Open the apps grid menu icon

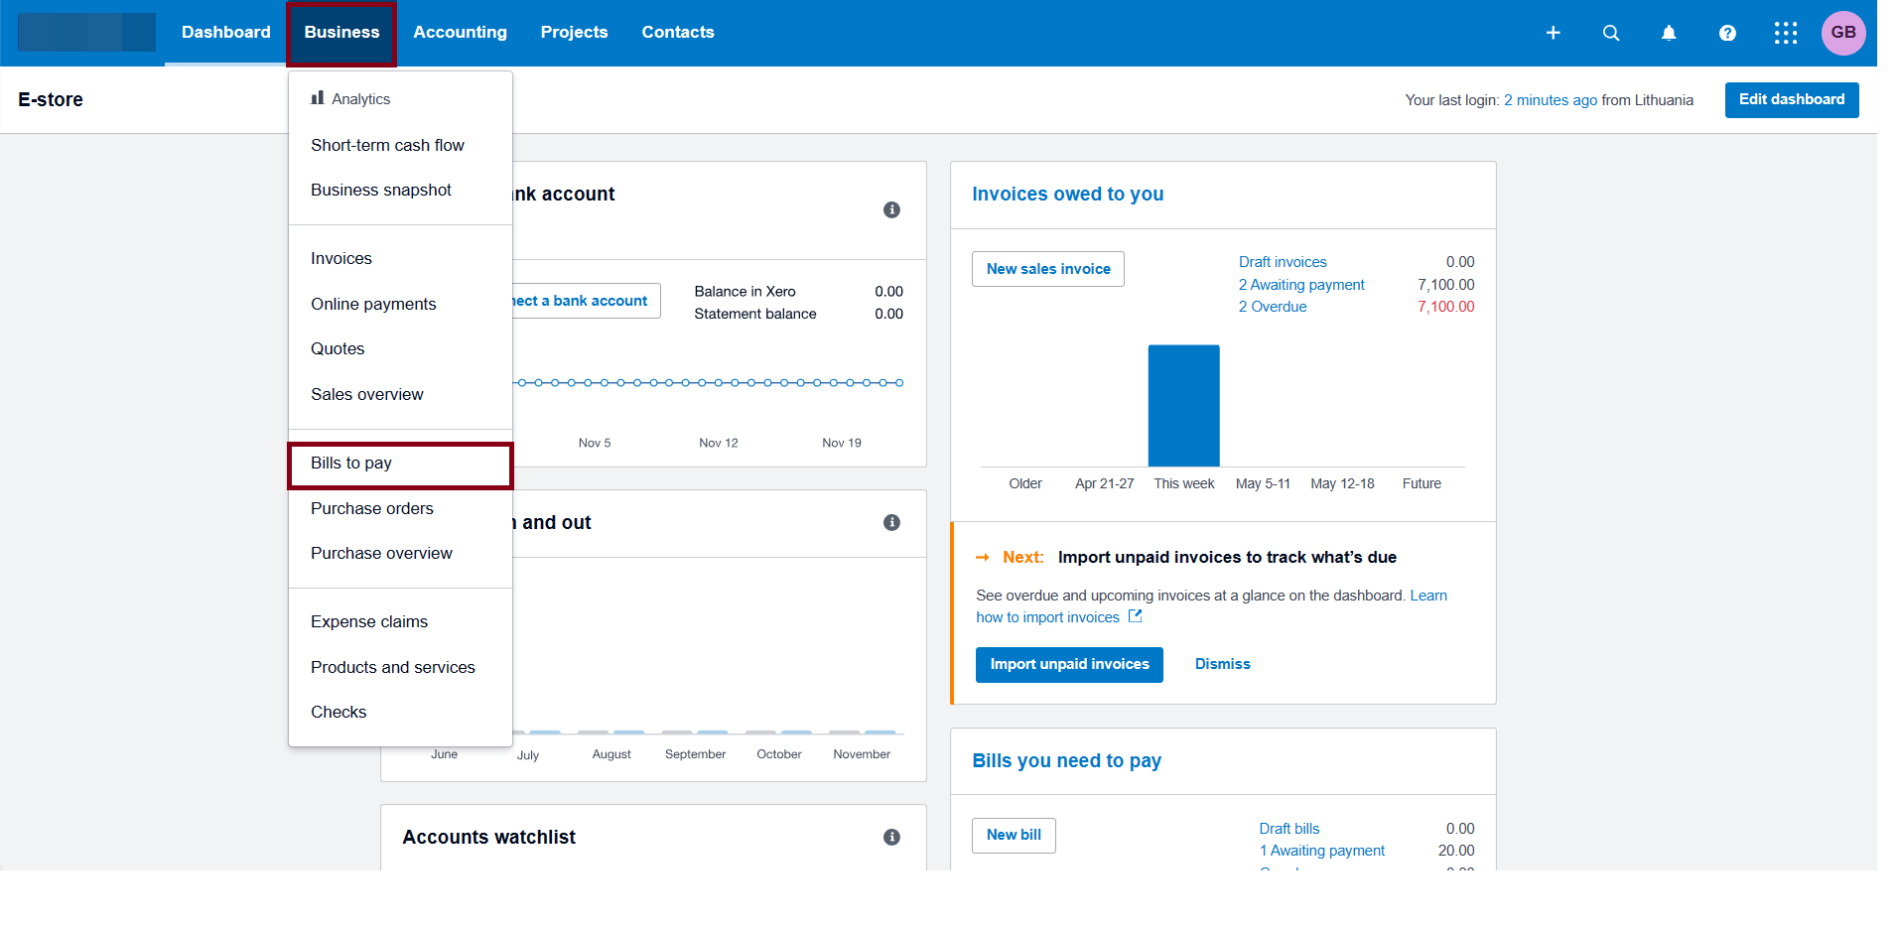pyautogui.click(x=1785, y=33)
